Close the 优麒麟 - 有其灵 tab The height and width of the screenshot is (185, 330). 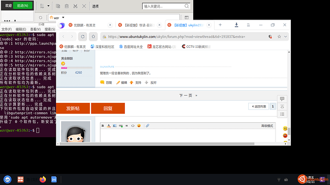point(110,25)
